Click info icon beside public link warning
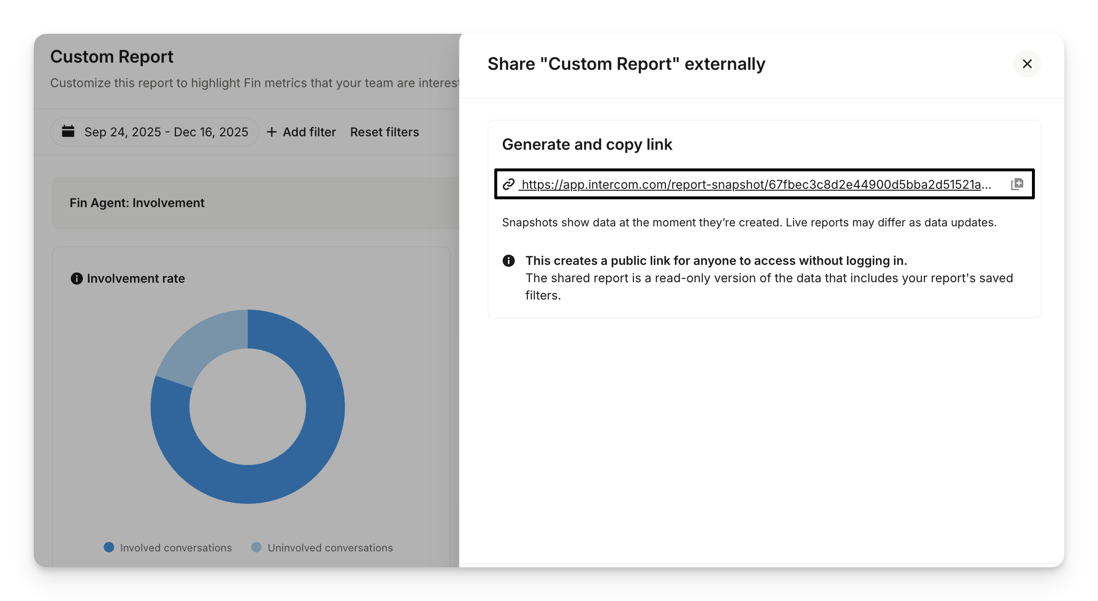Screen dimensions: 1098x601 (509, 261)
